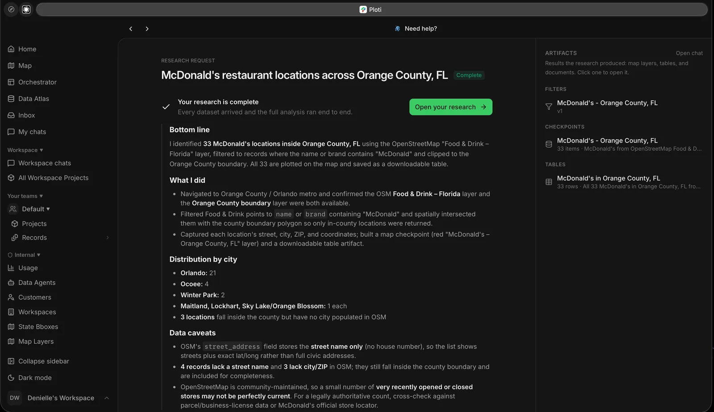Click the Ploti address bar
This screenshot has width=714, height=412.
click(x=372, y=9)
